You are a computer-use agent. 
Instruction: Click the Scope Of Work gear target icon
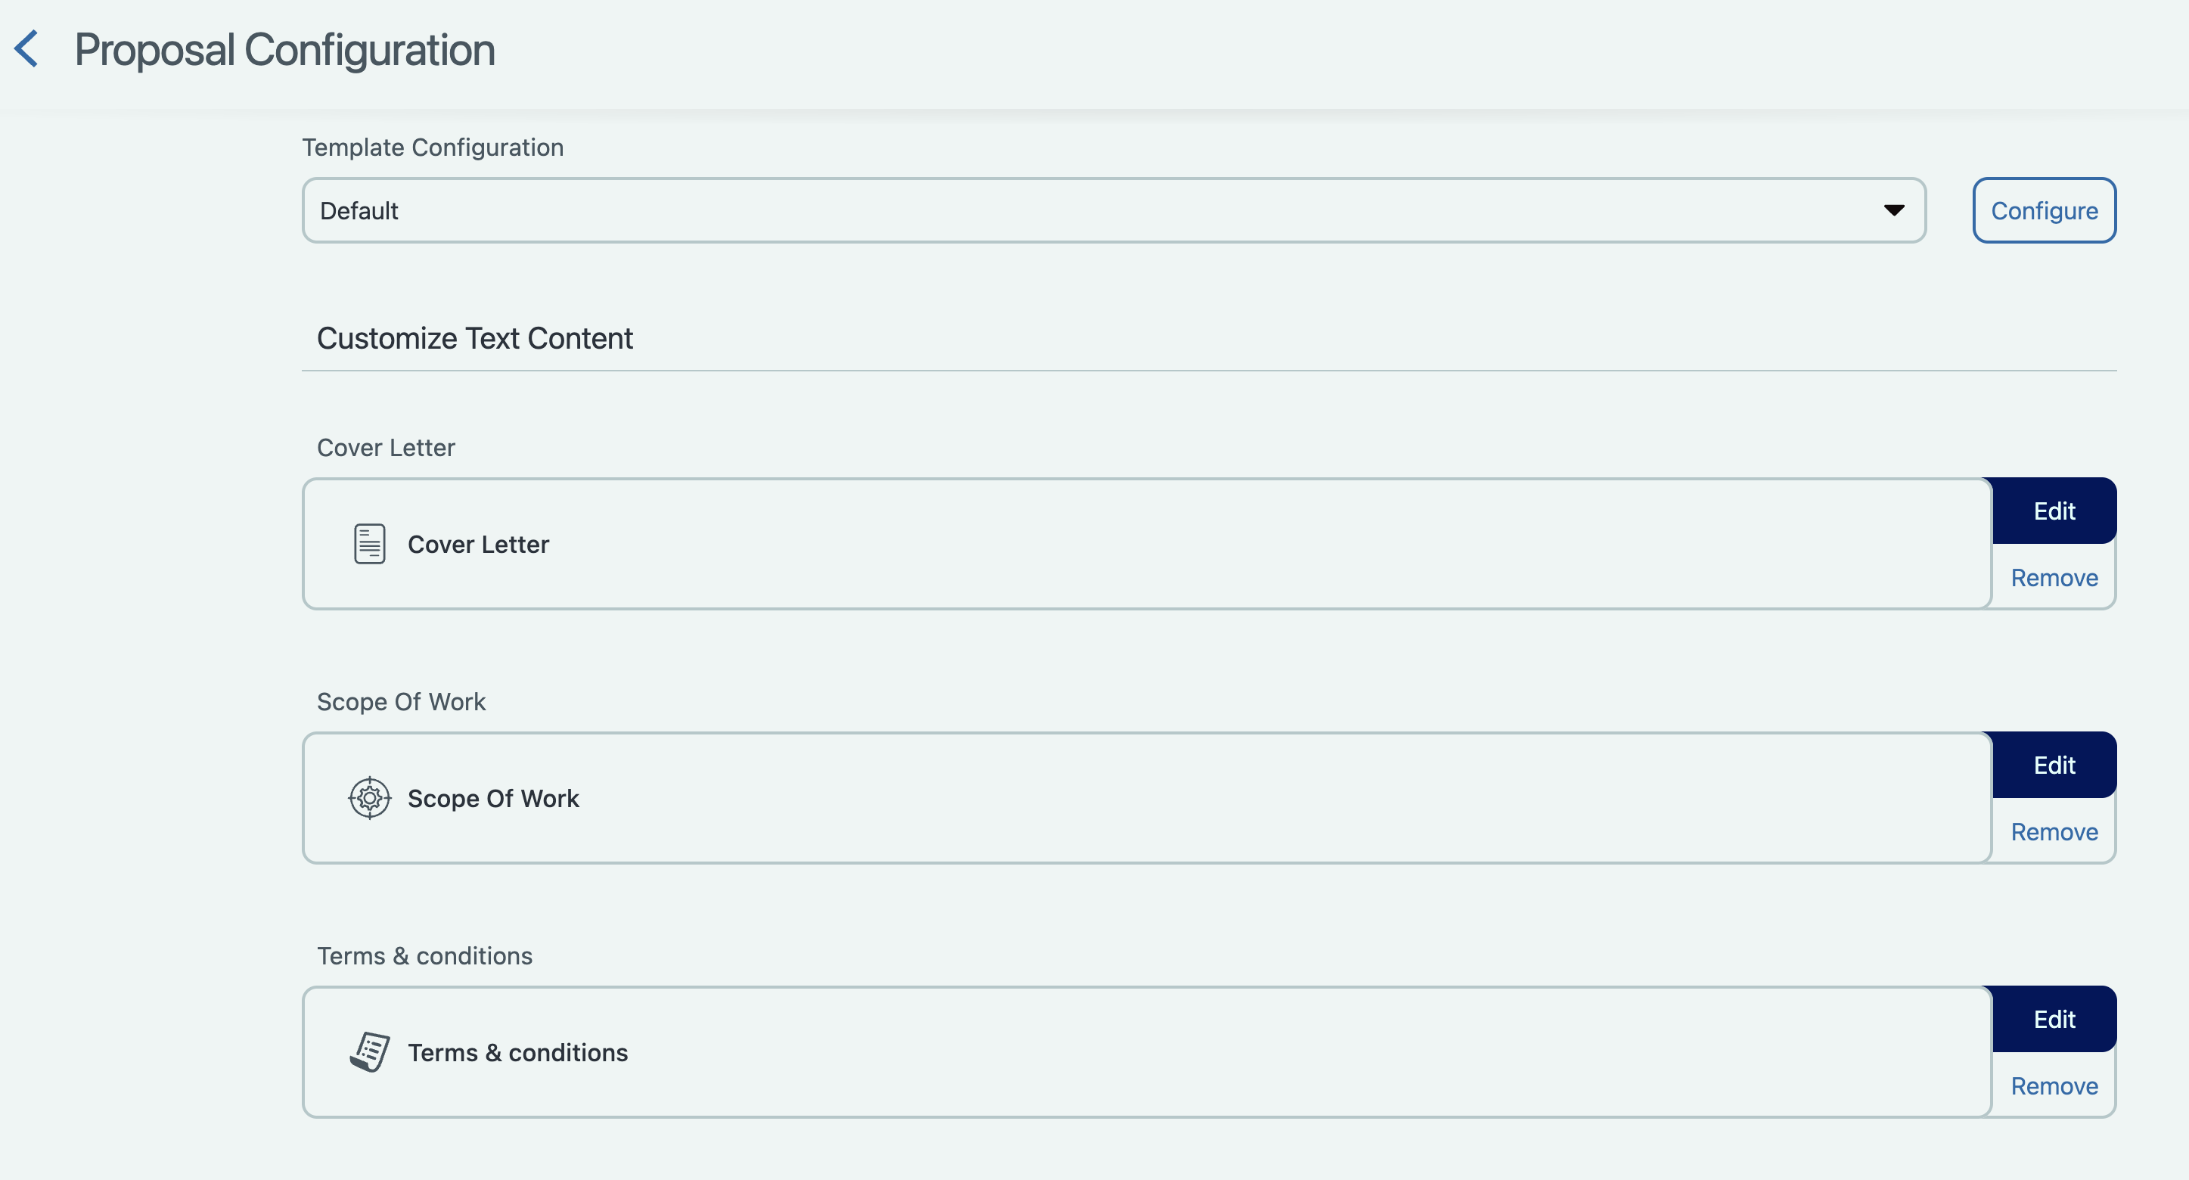370,798
